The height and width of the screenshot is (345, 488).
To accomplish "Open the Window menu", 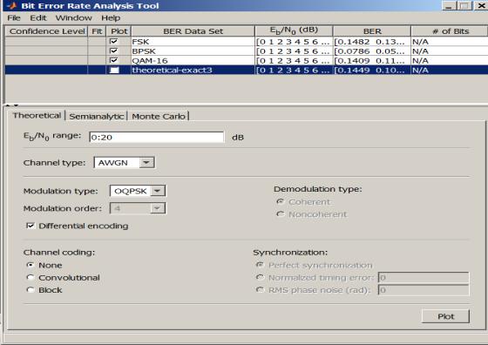I will 73,18.
